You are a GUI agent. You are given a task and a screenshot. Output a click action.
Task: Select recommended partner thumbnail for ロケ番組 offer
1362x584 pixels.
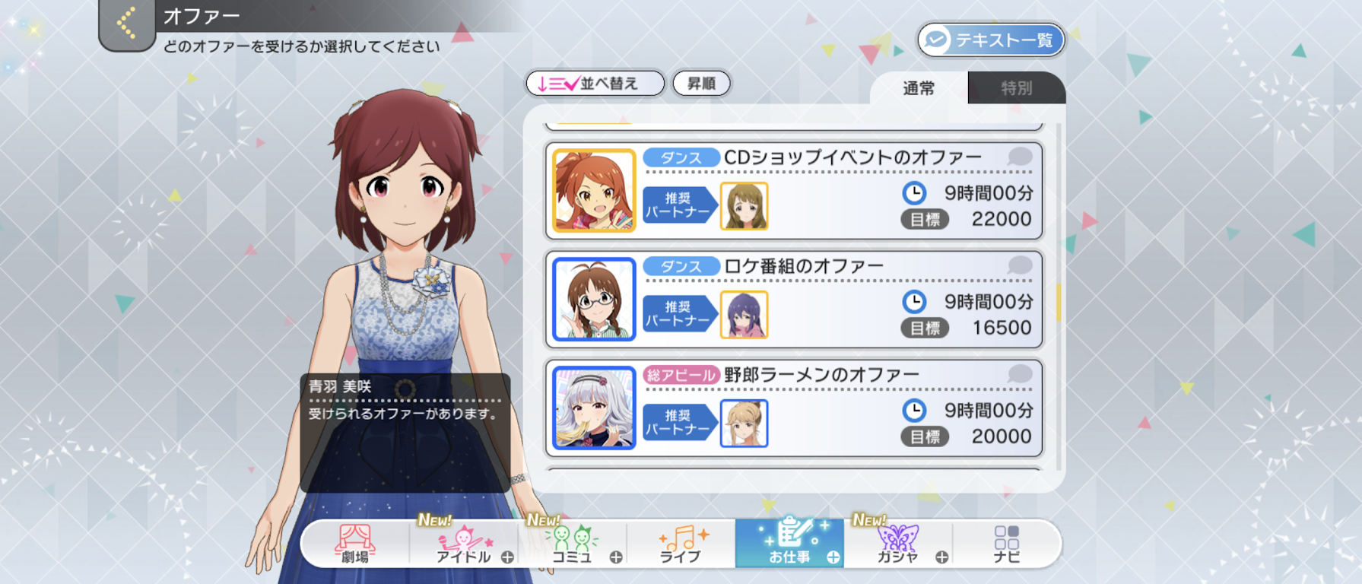744,315
